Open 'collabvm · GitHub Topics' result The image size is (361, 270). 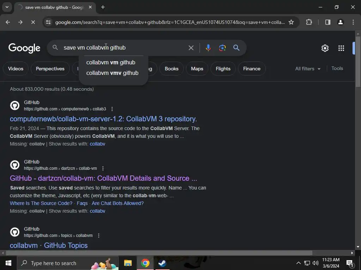click(x=49, y=245)
